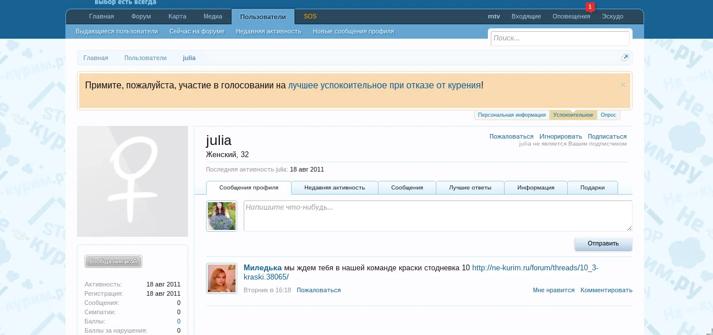Select the Успокоительное notice tab
Viewport: 713px width, 335px height.
[x=573, y=115]
